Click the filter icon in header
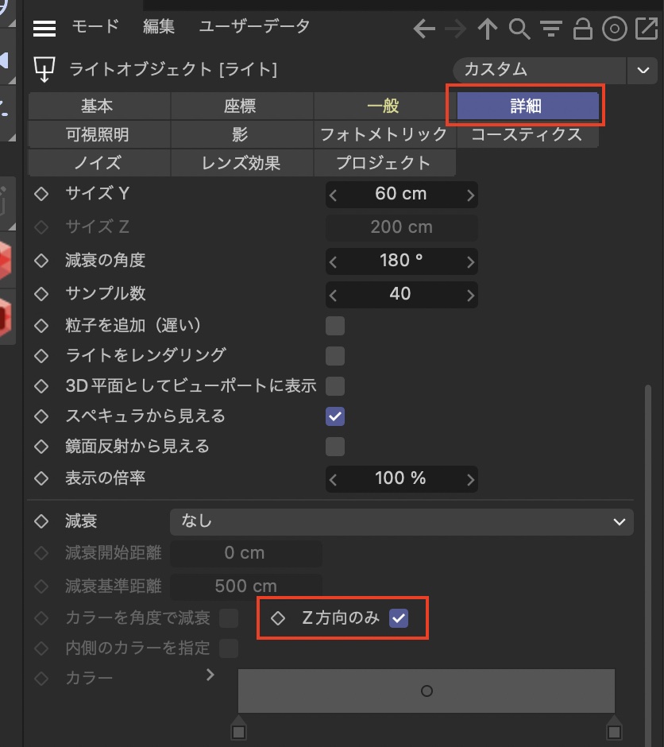 coord(550,29)
